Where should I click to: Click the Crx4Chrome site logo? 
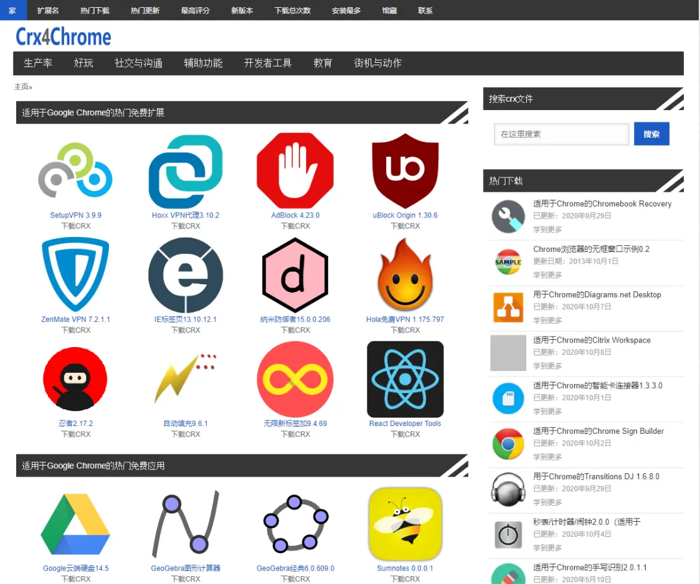[x=64, y=36]
